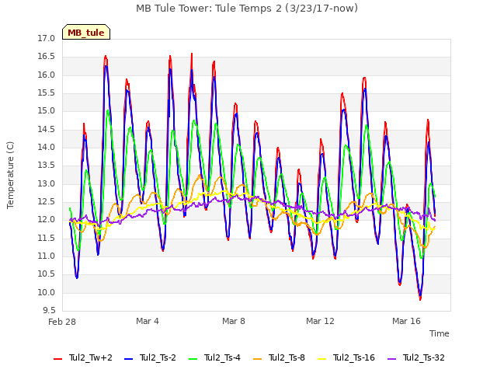
Task: Select the Tul2_Ts-32 legend label
Action: [424, 358]
